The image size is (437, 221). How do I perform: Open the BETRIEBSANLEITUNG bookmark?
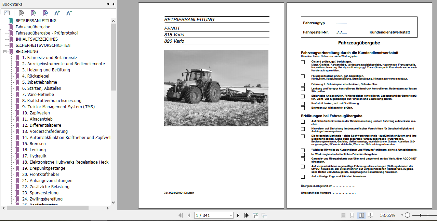point(36,20)
